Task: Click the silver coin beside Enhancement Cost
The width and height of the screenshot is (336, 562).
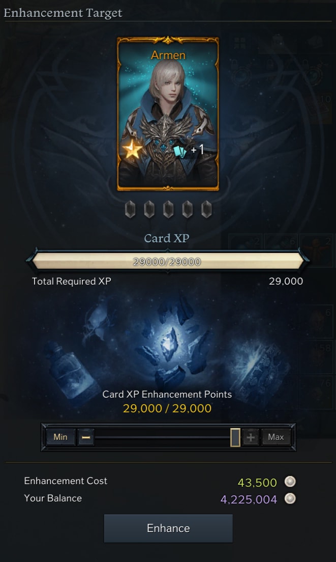Action: click(290, 482)
